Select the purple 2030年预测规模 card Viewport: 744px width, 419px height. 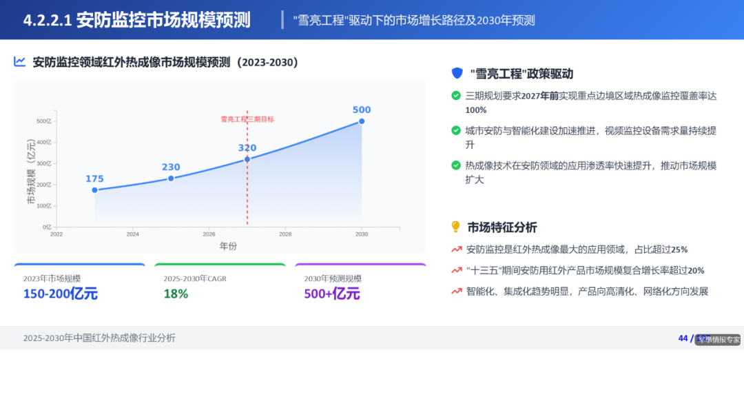tap(360, 287)
